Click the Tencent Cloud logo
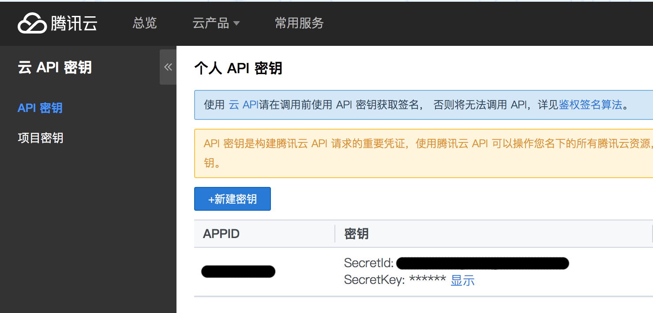This screenshot has height=313, width=653. [57, 23]
